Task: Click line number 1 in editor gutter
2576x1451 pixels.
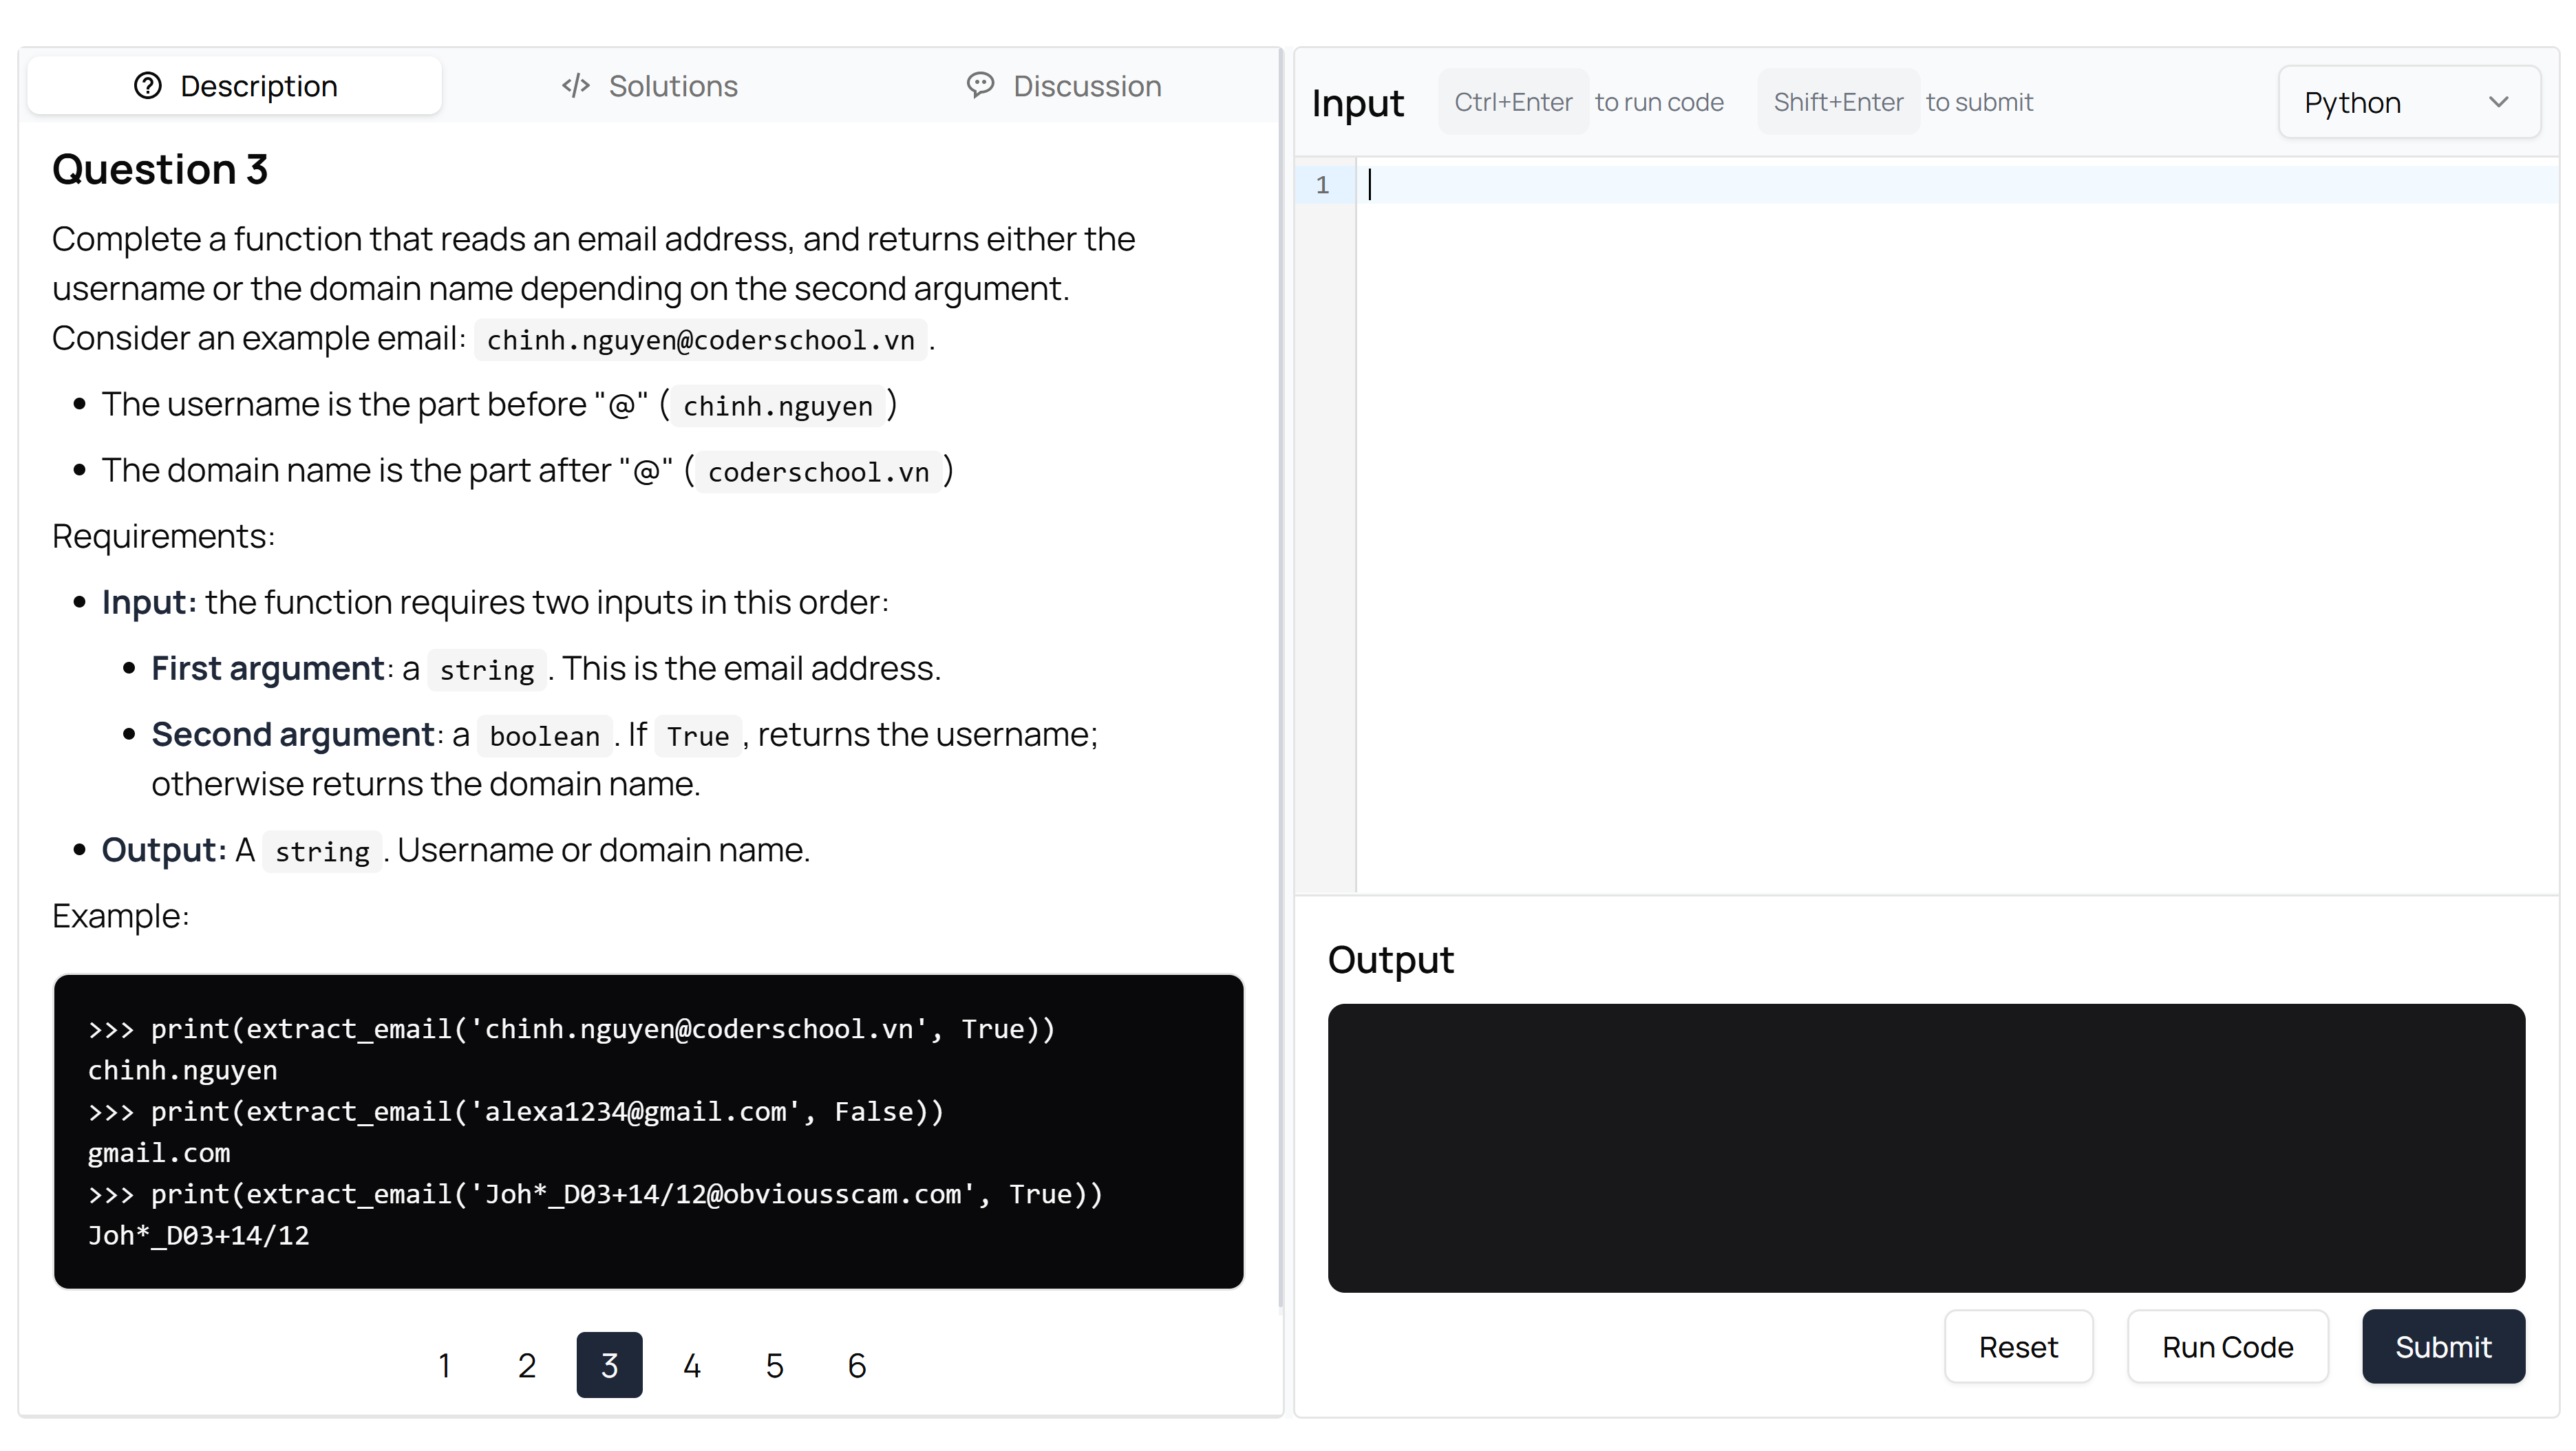Action: tap(1322, 185)
